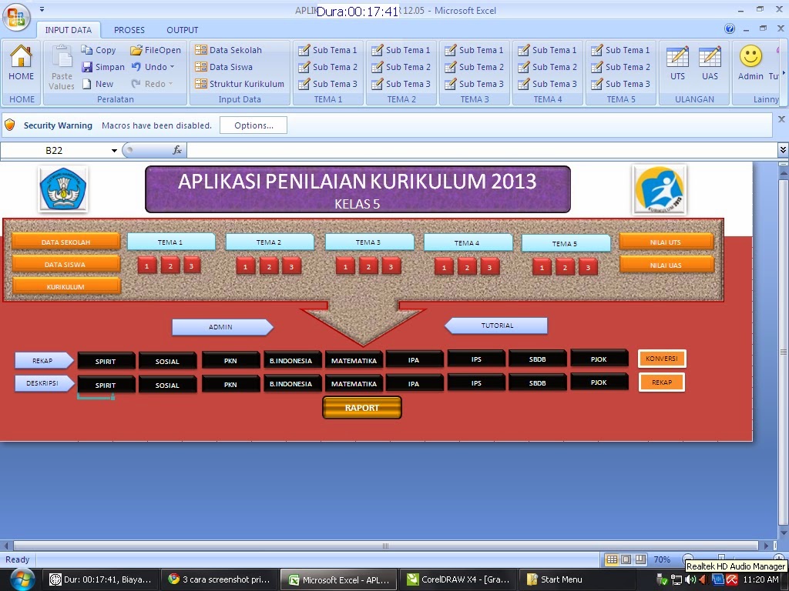Switch to Page Layout view
Image resolution: width=789 pixels, height=591 pixels.
coord(626,559)
